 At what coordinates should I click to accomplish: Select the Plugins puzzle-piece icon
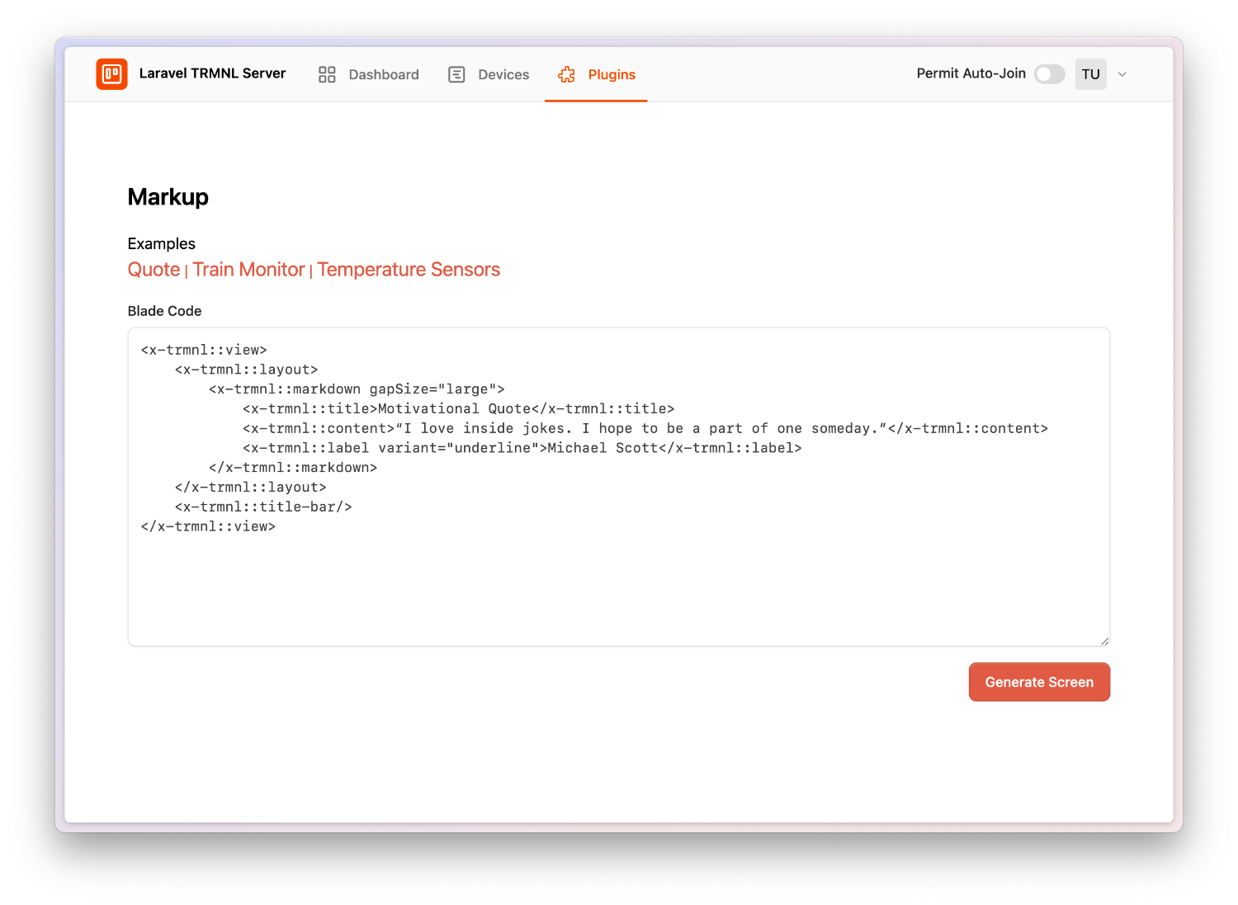tap(567, 73)
